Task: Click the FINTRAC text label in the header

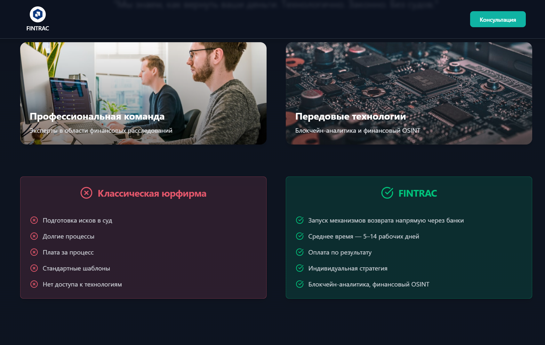Action: click(x=38, y=28)
